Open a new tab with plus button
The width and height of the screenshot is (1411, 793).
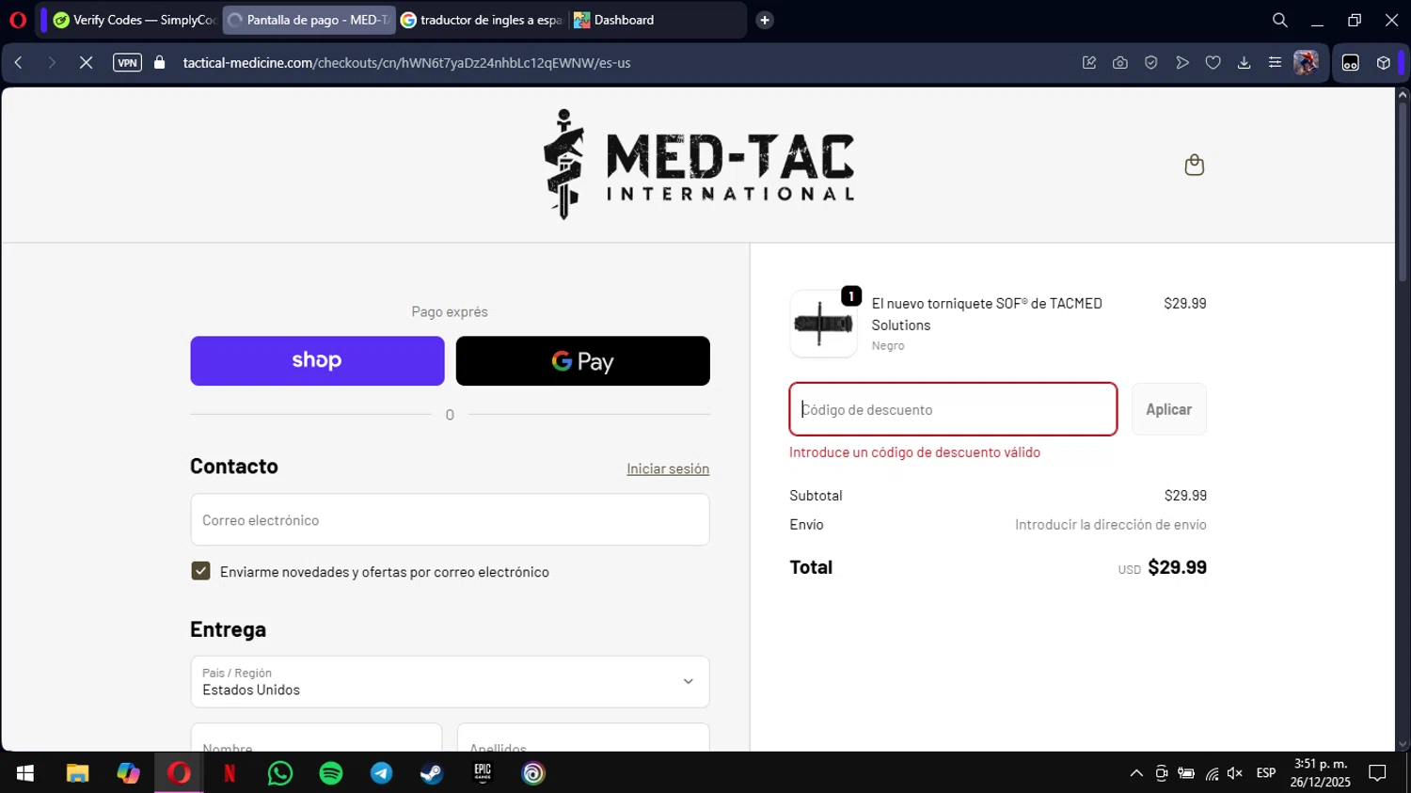765,20
